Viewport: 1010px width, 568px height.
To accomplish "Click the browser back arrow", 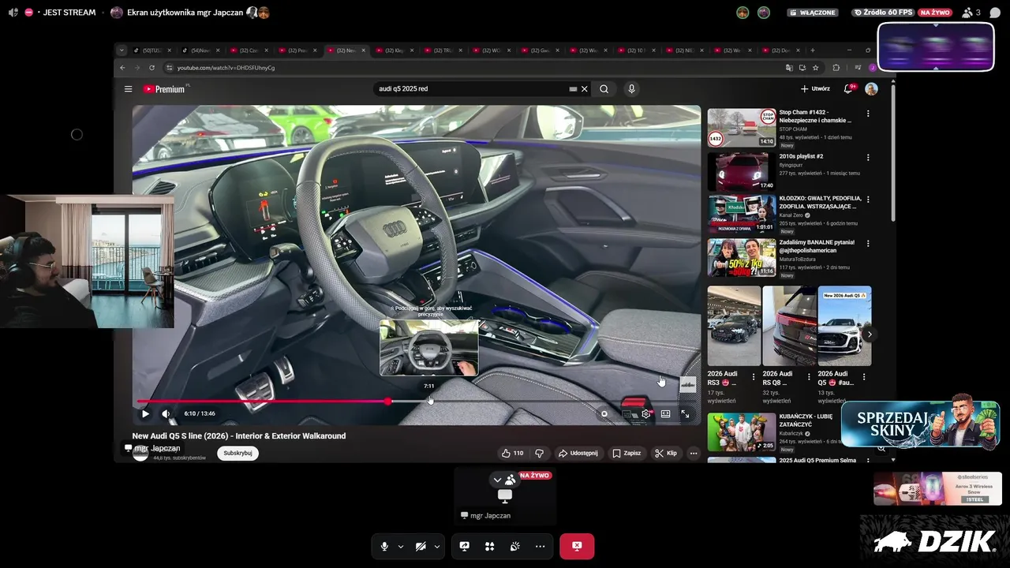I will 122,68.
